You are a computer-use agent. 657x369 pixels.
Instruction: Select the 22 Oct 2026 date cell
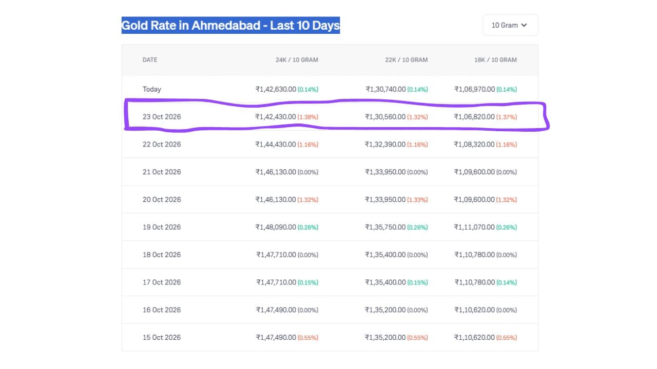coord(162,145)
